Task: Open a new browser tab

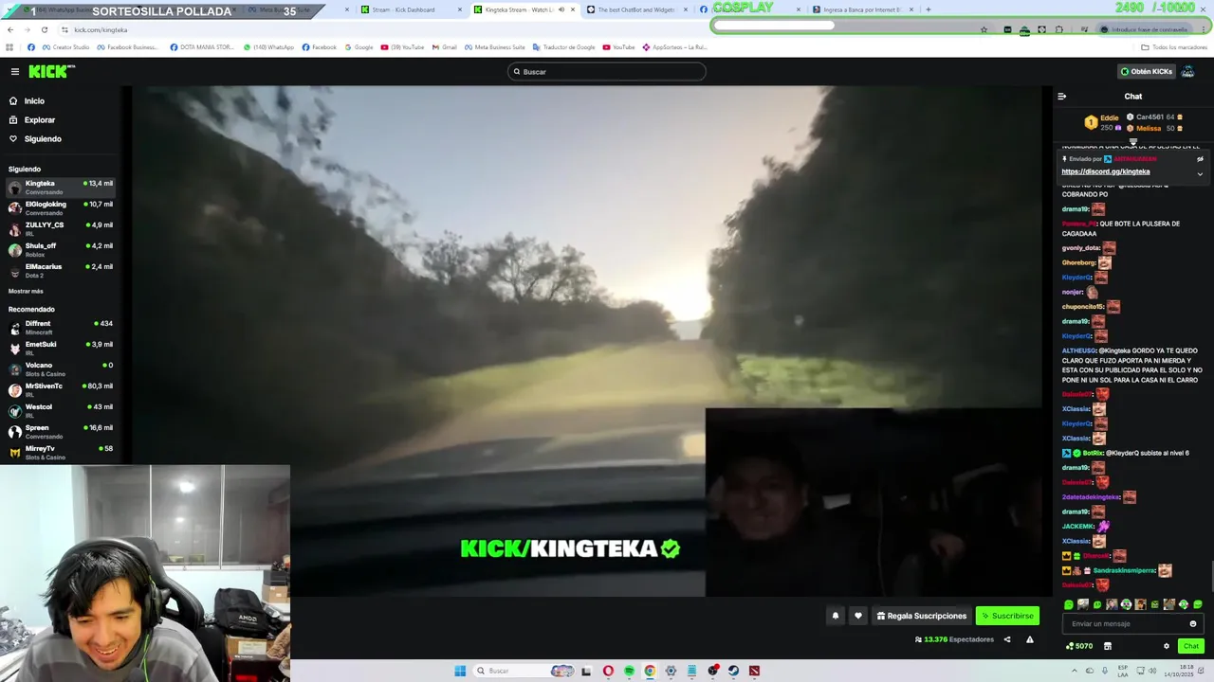Action: click(x=928, y=9)
